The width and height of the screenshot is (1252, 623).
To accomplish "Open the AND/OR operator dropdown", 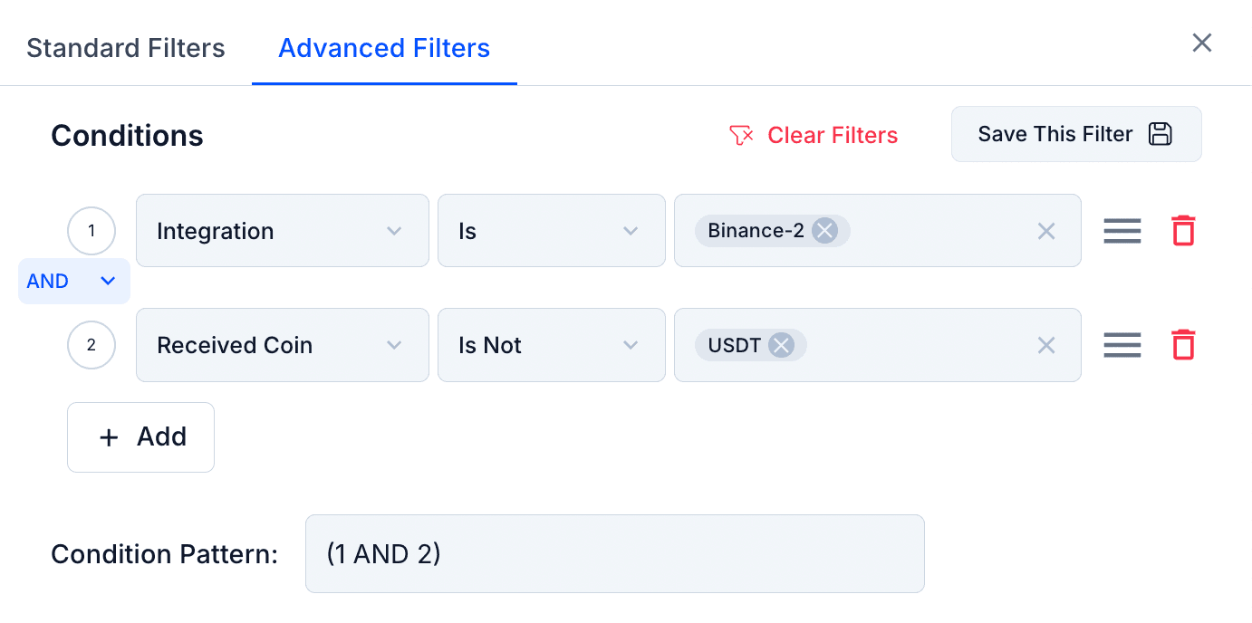I will [x=74, y=281].
